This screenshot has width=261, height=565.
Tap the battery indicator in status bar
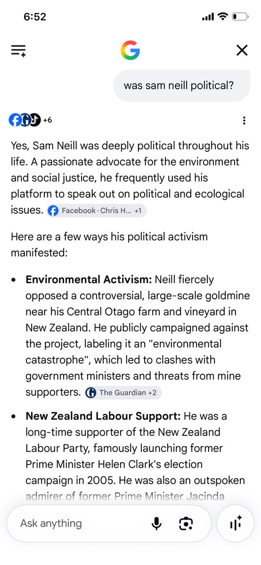click(240, 16)
